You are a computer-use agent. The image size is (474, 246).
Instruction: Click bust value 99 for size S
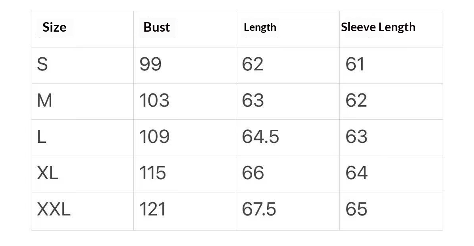(150, 64)
